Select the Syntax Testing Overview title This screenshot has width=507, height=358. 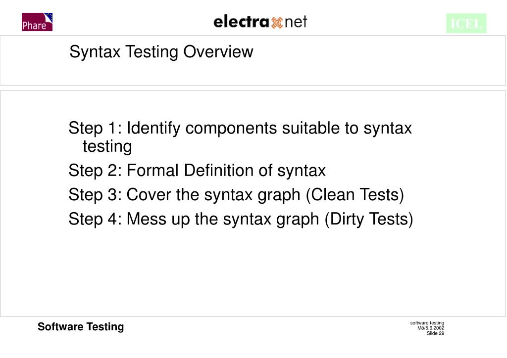(x=161, y=51)
